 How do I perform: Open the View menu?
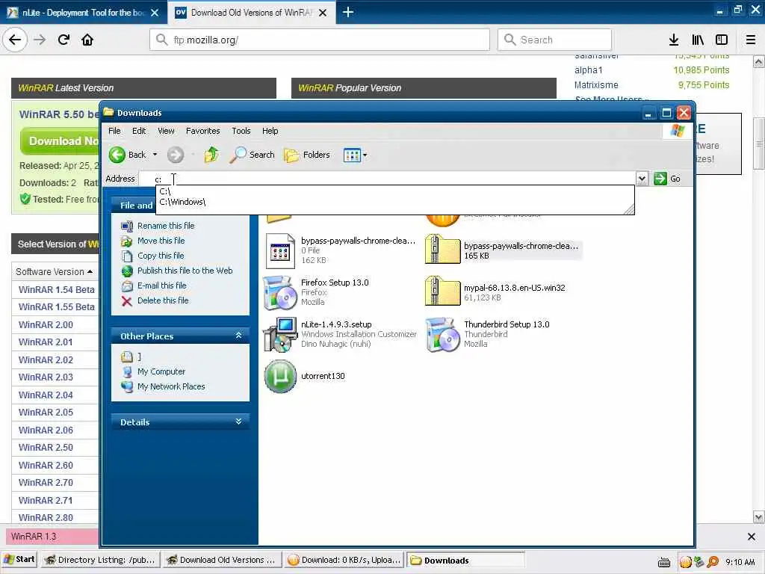[x=166, y=131]
